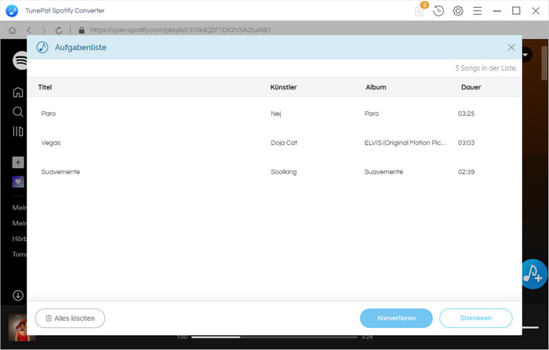The image size is (549, 350).
Task: Click the TunePat app logo
Action: [12, 10]
